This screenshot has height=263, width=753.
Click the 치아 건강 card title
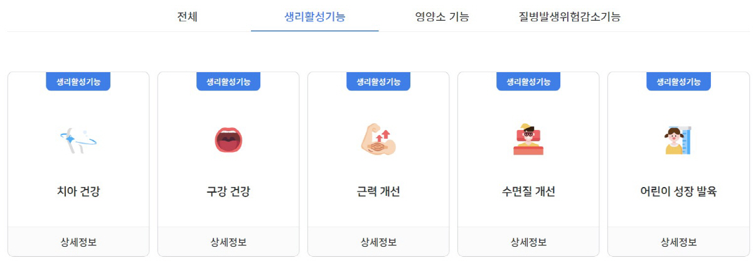pos(78,192)
